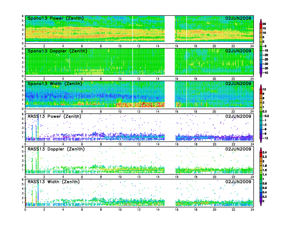
Task: Click the orange-yellow band in Spano13 Power plot
Action: 95,32
